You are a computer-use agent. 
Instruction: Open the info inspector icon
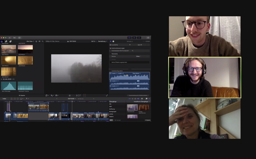113,41
